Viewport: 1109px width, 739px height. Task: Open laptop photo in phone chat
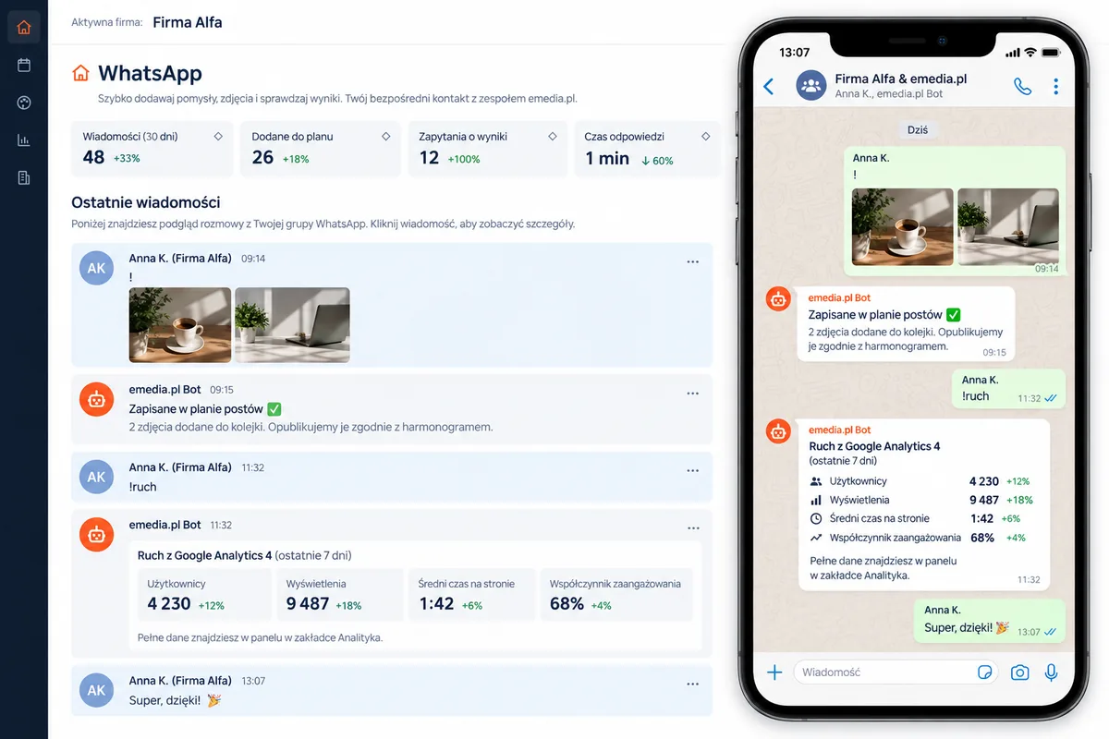(x=1008, y=225)
